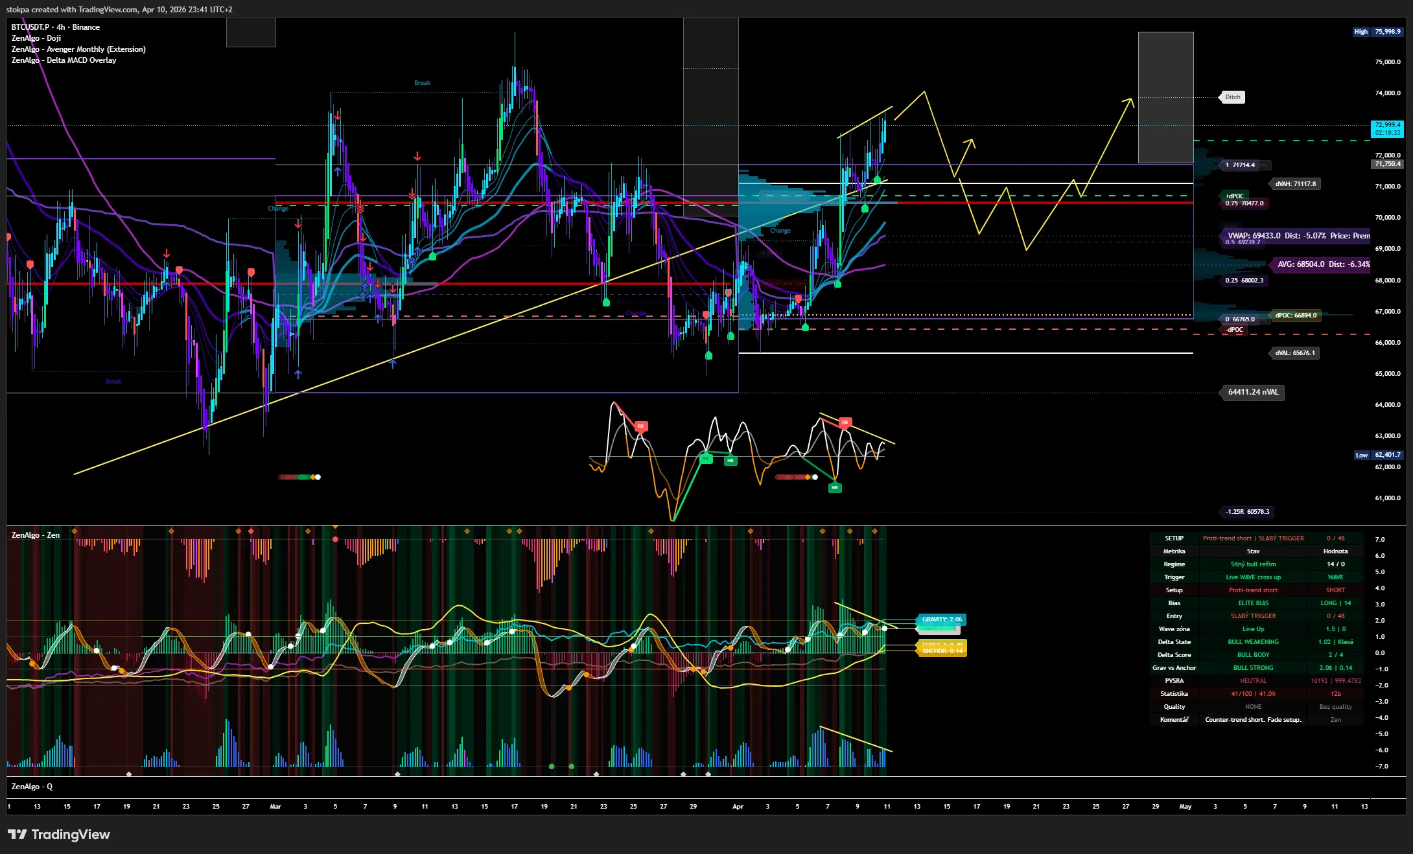Click the blue "Low" marker on price axis
This screenshot has height=854, width=1413.
click(1361, 455)
